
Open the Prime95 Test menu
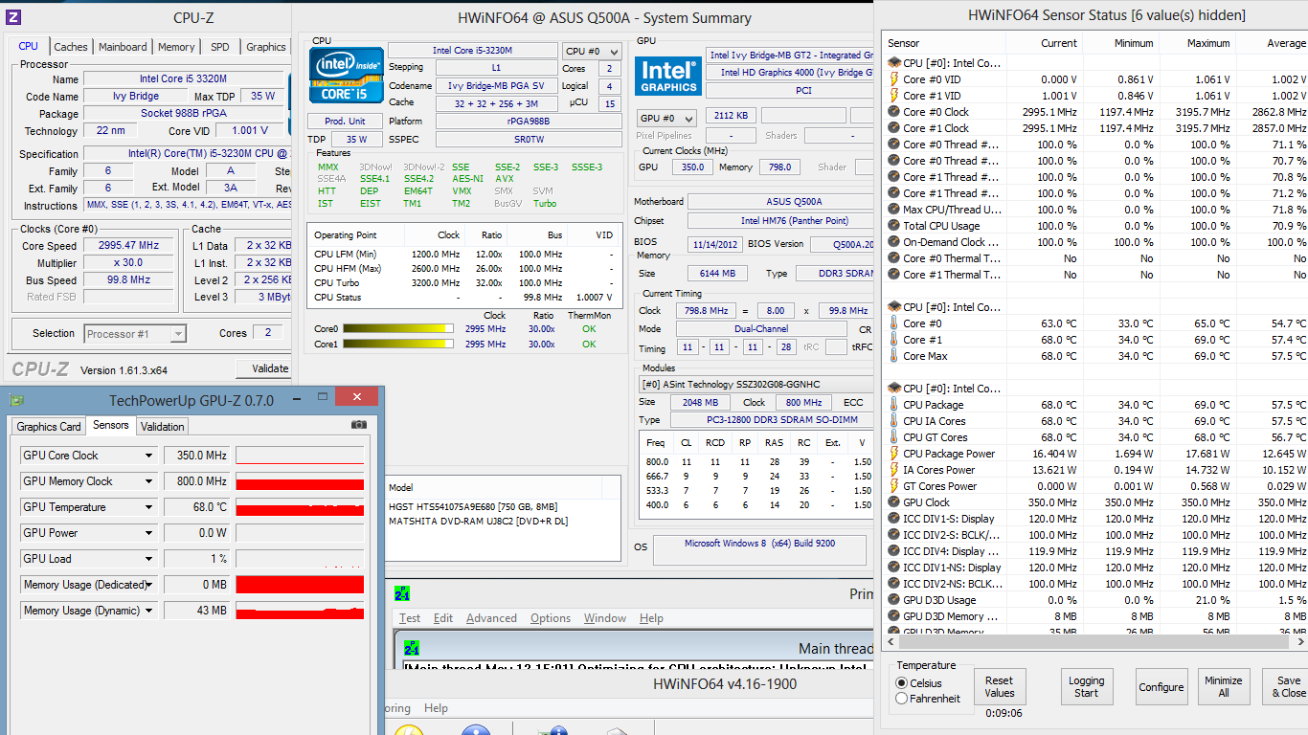click(410, 618)
